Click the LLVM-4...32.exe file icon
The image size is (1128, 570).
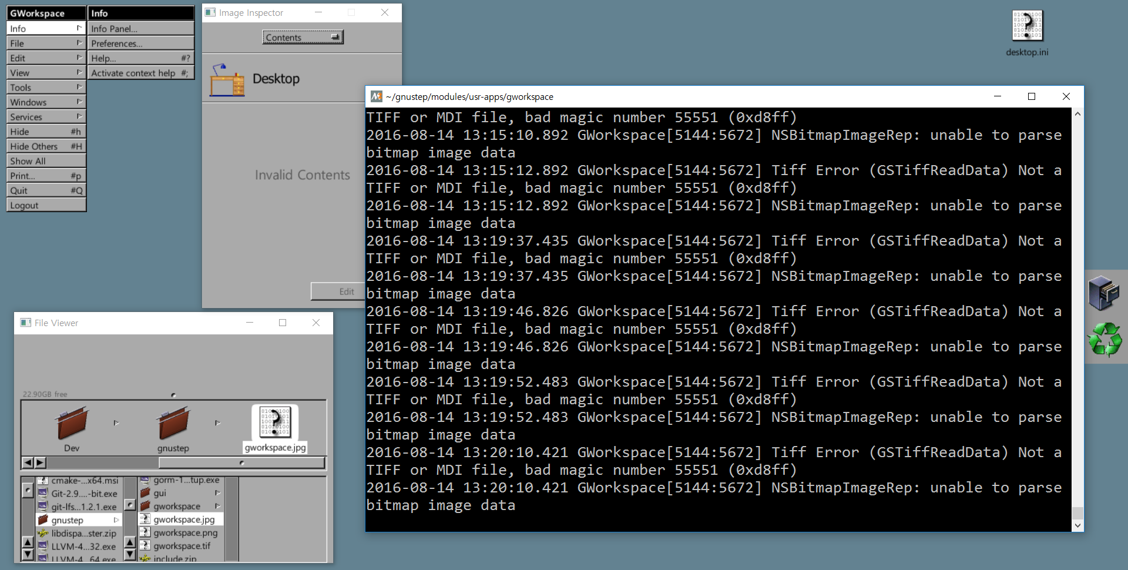43,546
